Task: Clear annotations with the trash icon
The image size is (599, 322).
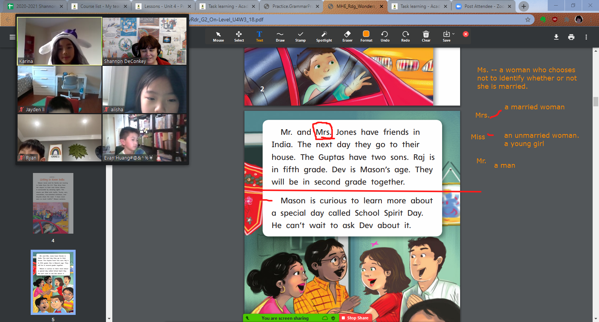Action: coord(426,36)
